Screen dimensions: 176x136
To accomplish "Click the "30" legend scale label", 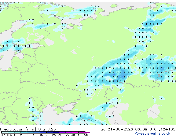I will click(61, 135).
